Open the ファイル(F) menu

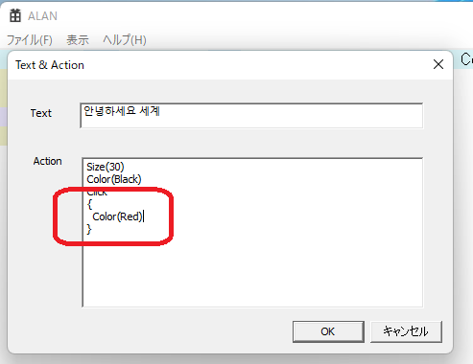[x=30, y=40]
